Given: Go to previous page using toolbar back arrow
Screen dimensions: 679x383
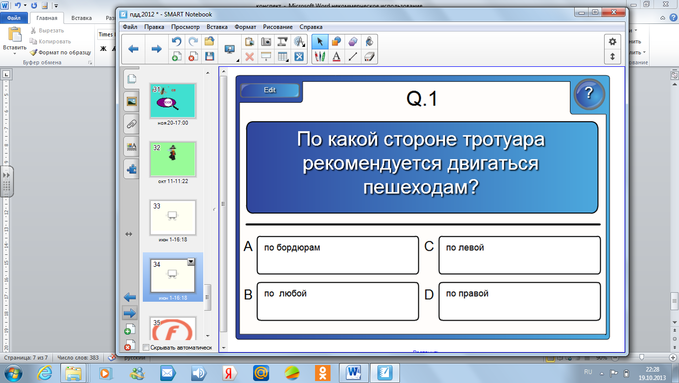Looking at the screenshot, I should [133, 49].
